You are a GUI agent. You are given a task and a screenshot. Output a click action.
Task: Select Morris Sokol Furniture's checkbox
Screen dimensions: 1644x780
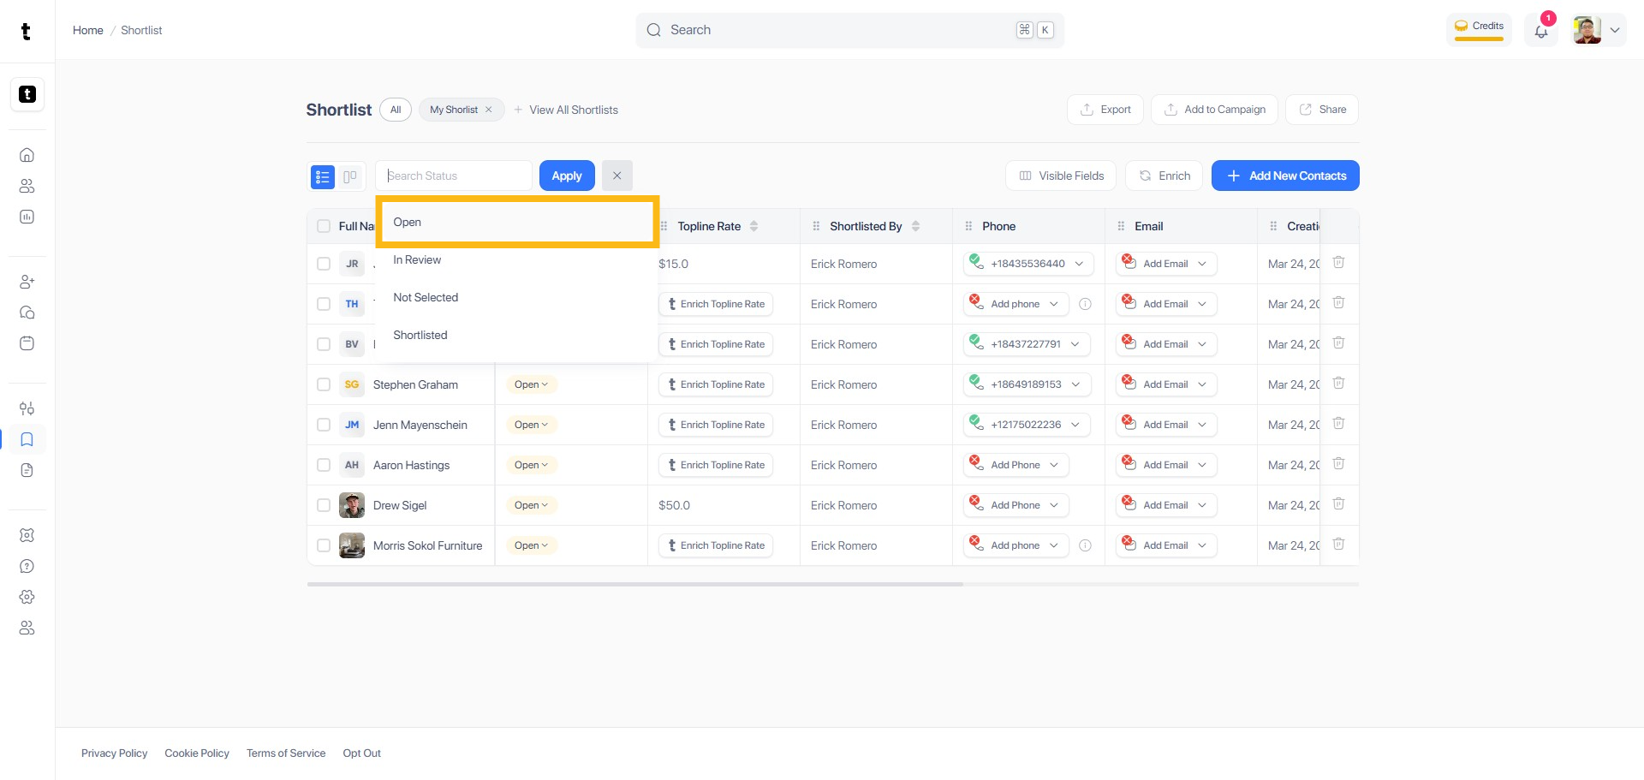click(324, 545)
